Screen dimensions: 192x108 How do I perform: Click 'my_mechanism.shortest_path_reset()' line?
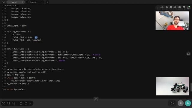pos(26,72)
